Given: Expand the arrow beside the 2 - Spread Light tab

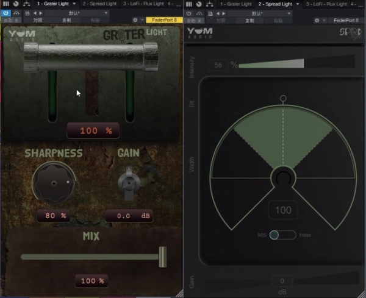Looking at the screenshot, I should [x=298, y=4].
